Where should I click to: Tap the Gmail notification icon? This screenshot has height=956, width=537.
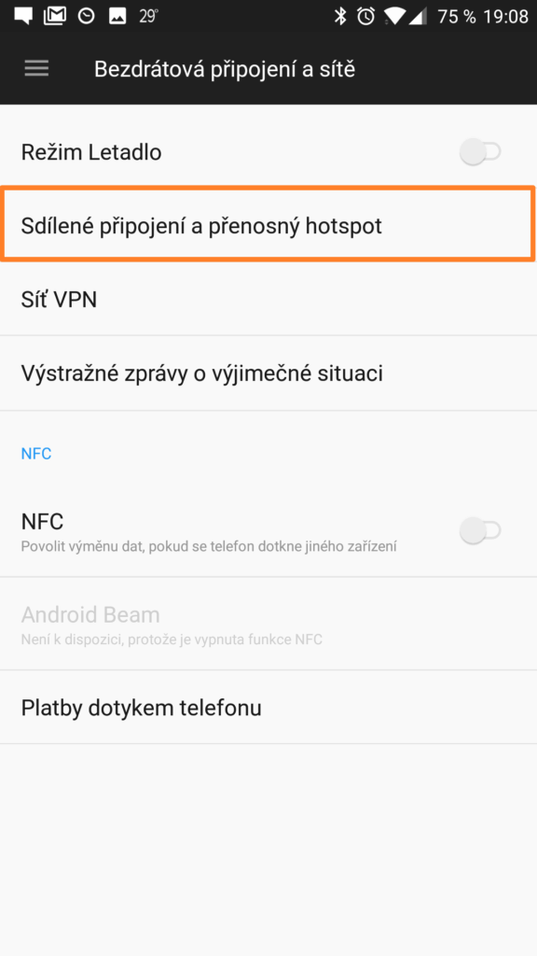coord(55,17)
